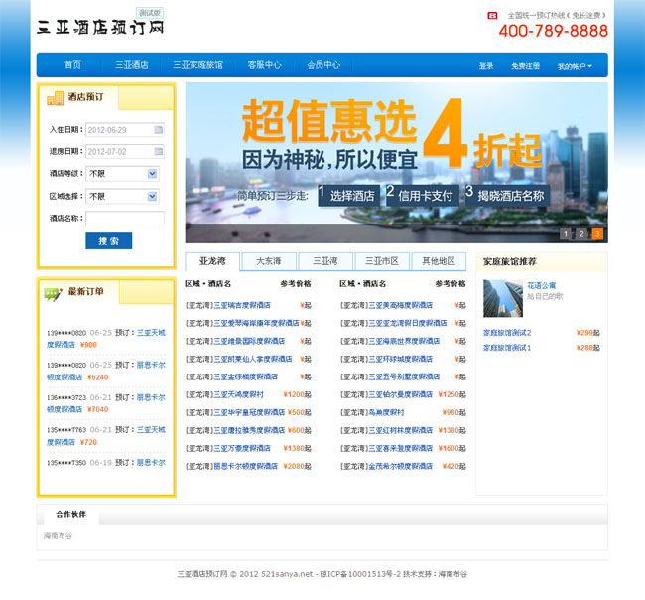Go to banner slide 2
The image size is (645, 600).
pos(581,234)
